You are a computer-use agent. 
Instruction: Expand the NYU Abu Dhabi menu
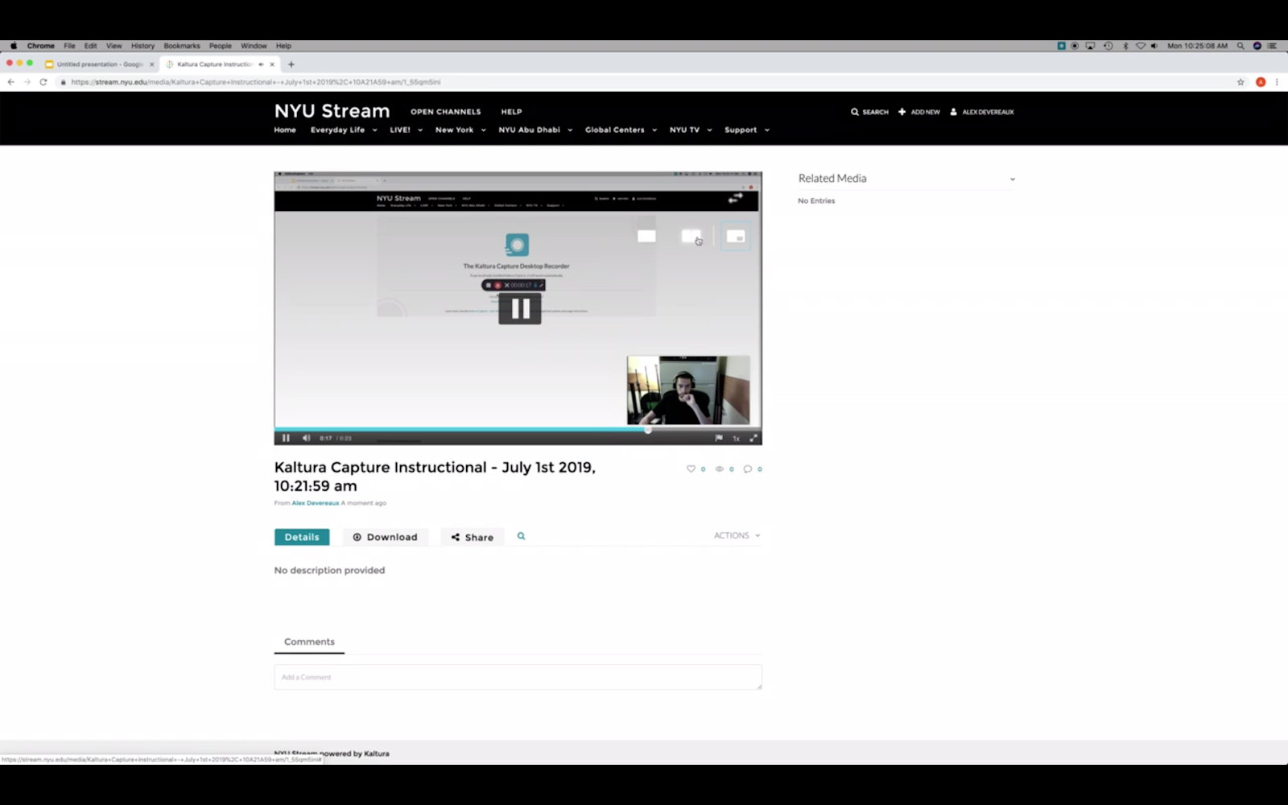[535, 130]
